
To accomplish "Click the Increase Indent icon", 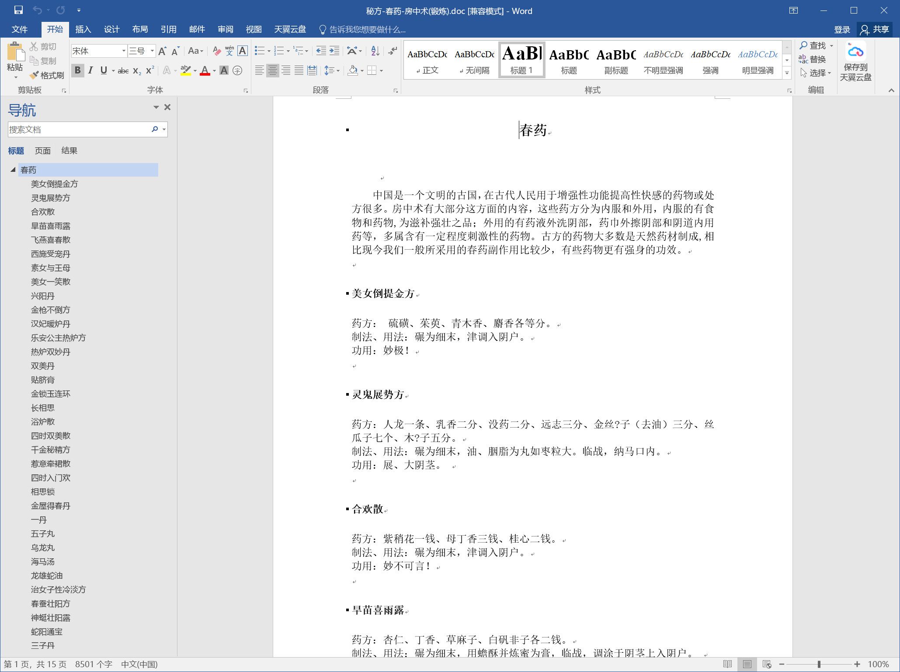I will (334, 51).
